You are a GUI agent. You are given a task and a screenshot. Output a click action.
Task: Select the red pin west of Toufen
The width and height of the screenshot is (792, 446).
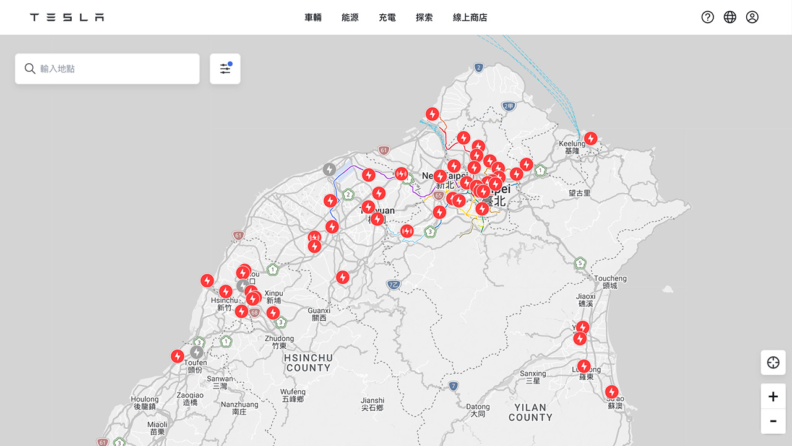(178, 356)
